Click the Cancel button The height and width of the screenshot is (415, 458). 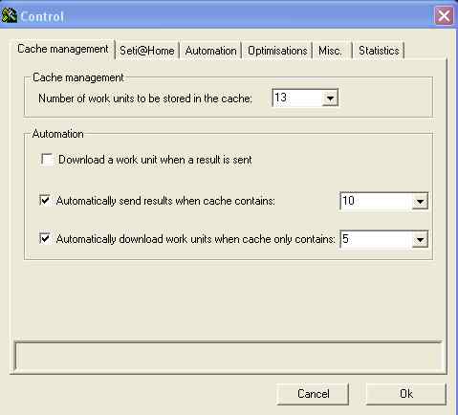tap(313, 394)
